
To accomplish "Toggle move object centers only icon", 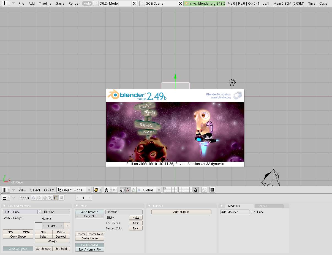I will click(115, 190).
